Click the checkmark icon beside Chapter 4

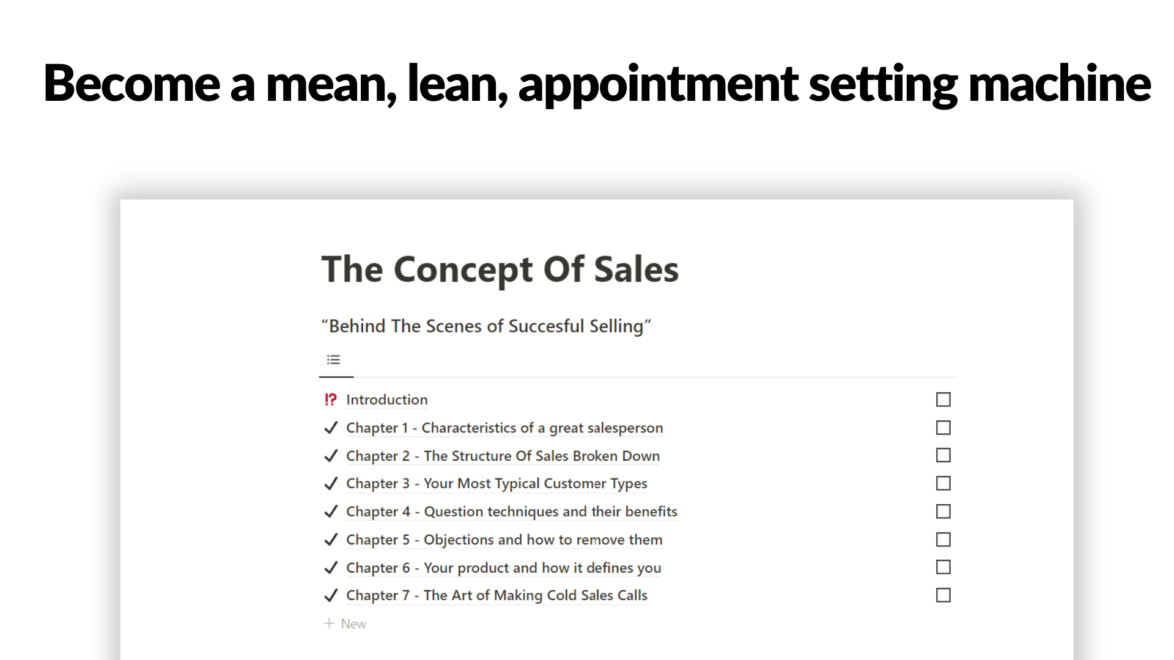click(x=331, y=512)
